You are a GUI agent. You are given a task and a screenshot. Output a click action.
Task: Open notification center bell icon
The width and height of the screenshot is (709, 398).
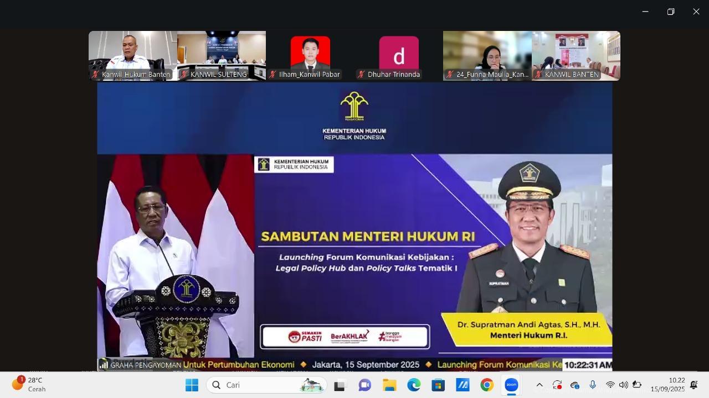tap(693, 385)
